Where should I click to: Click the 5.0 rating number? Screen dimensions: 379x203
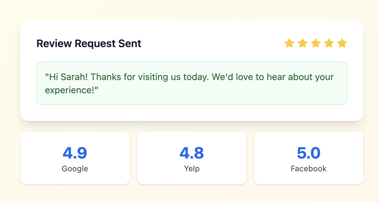[309, 153]
